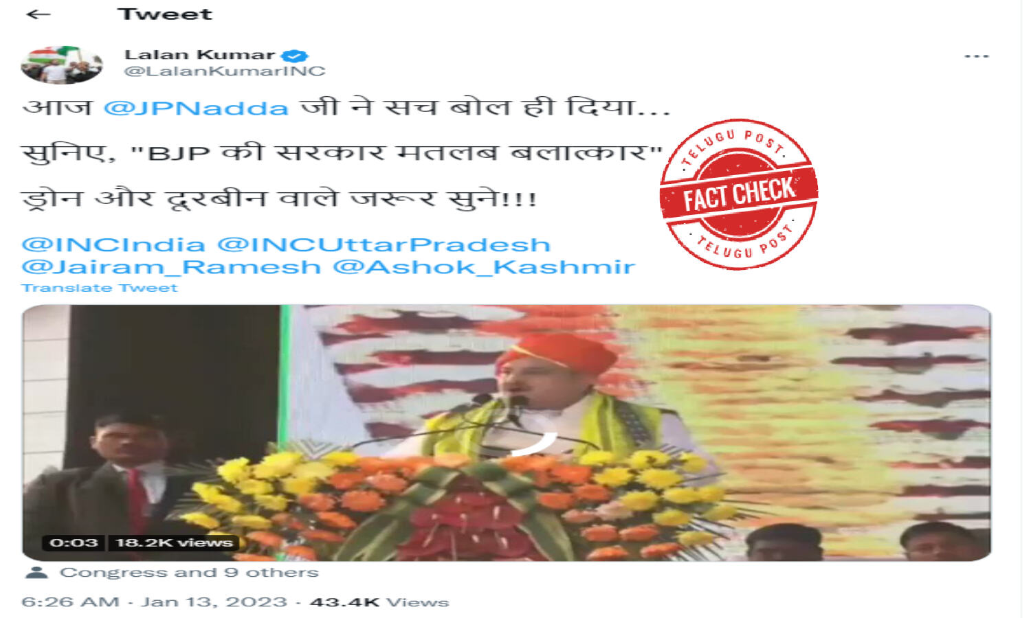This screenshot has width=1031, height=618.
Task: Visit the @INCUttarPradesh profile link
Action: [384, 244]
